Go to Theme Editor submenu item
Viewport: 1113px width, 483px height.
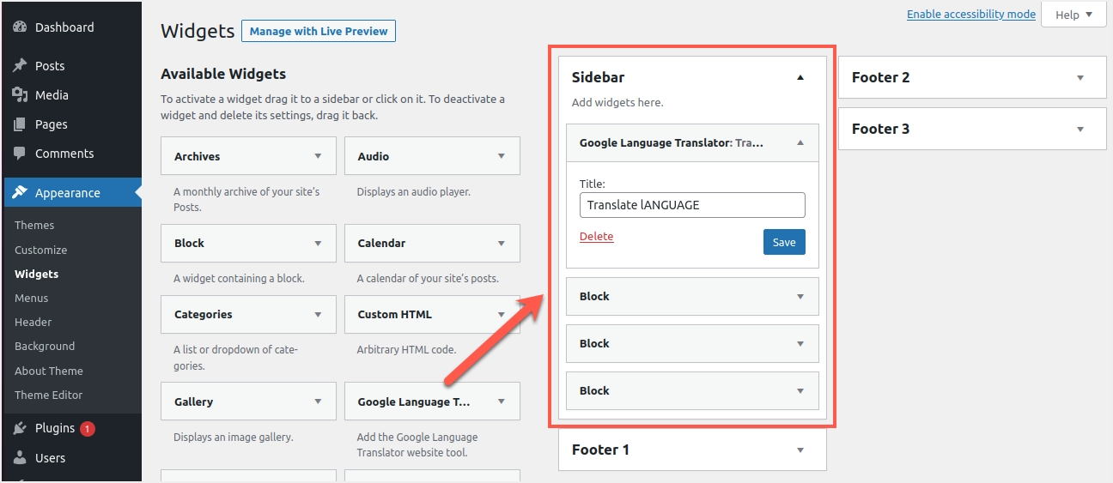point(49,395)
